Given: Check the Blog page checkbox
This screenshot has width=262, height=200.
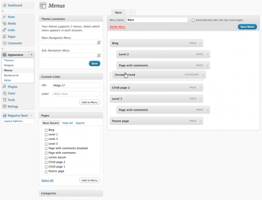Looking at the screenshot, I should (x=46, y=130).
